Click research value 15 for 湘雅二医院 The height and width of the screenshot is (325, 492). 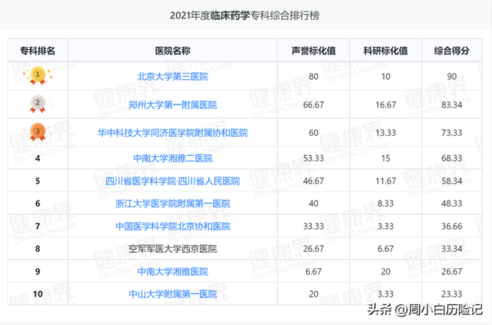coord(386,158)
